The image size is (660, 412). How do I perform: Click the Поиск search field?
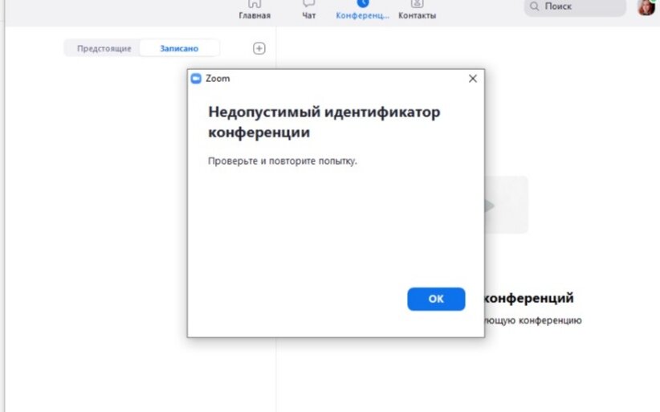pyautogui.click(x=575, y=6)
